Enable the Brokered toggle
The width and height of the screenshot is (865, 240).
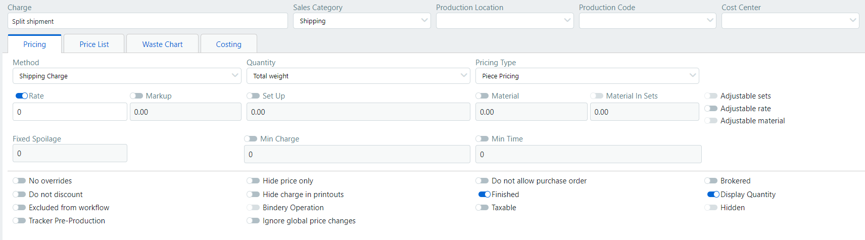tap(711, 181)
